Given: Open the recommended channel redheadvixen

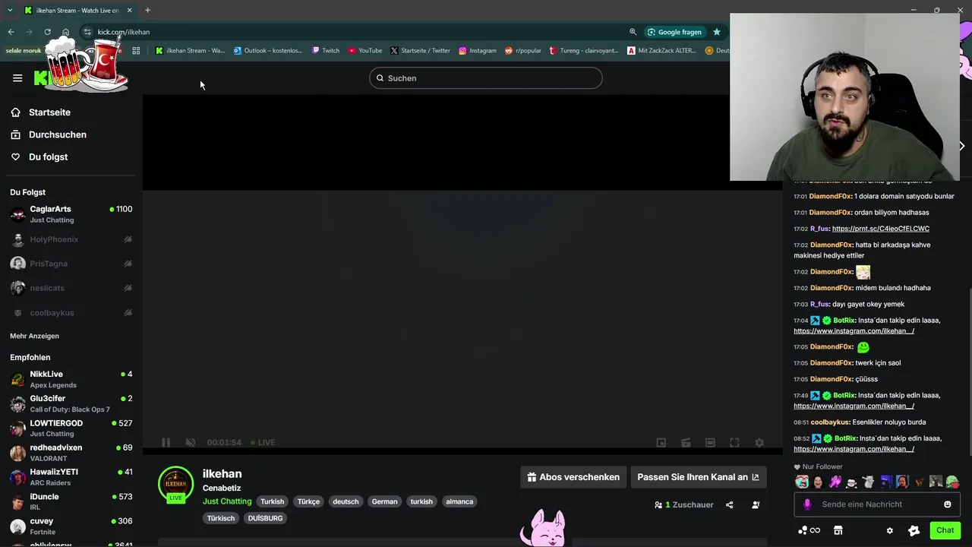Looking at the screenshot, I should tap(71, 453).
